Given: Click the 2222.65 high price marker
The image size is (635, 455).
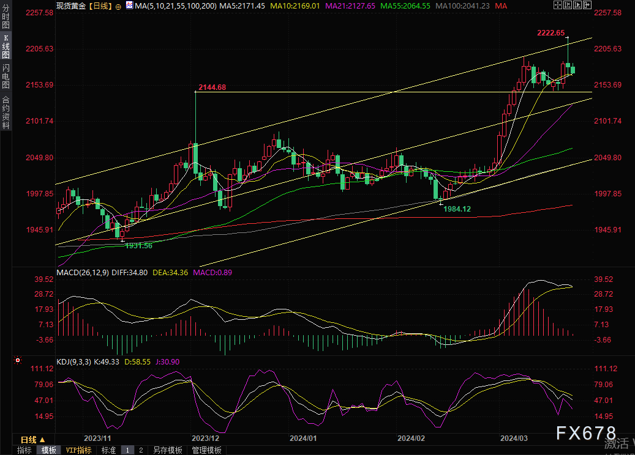Looking at the screenshot, I should 554,32.
